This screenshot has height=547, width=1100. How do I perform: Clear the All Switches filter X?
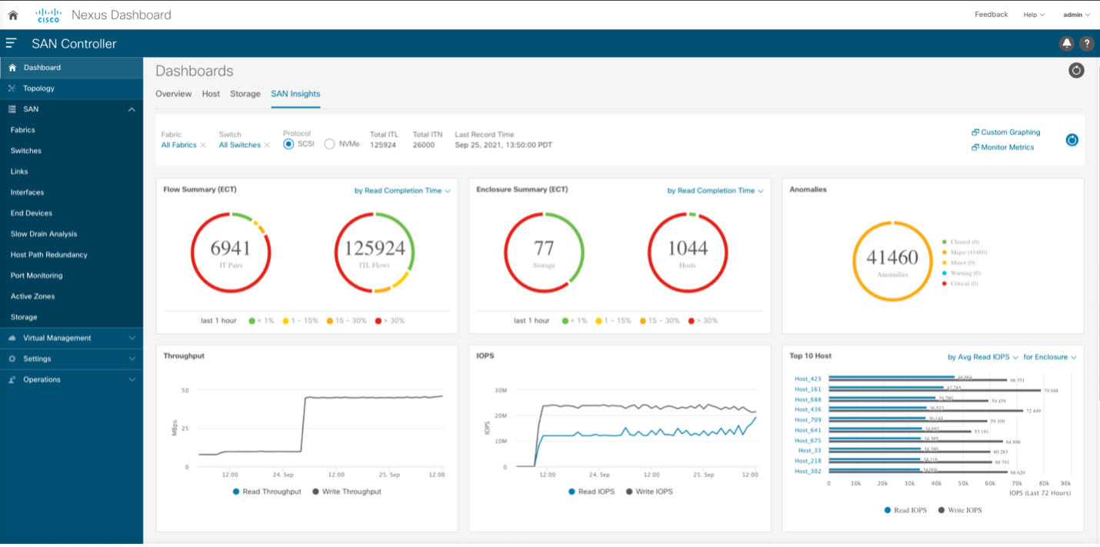pos(267,145)
